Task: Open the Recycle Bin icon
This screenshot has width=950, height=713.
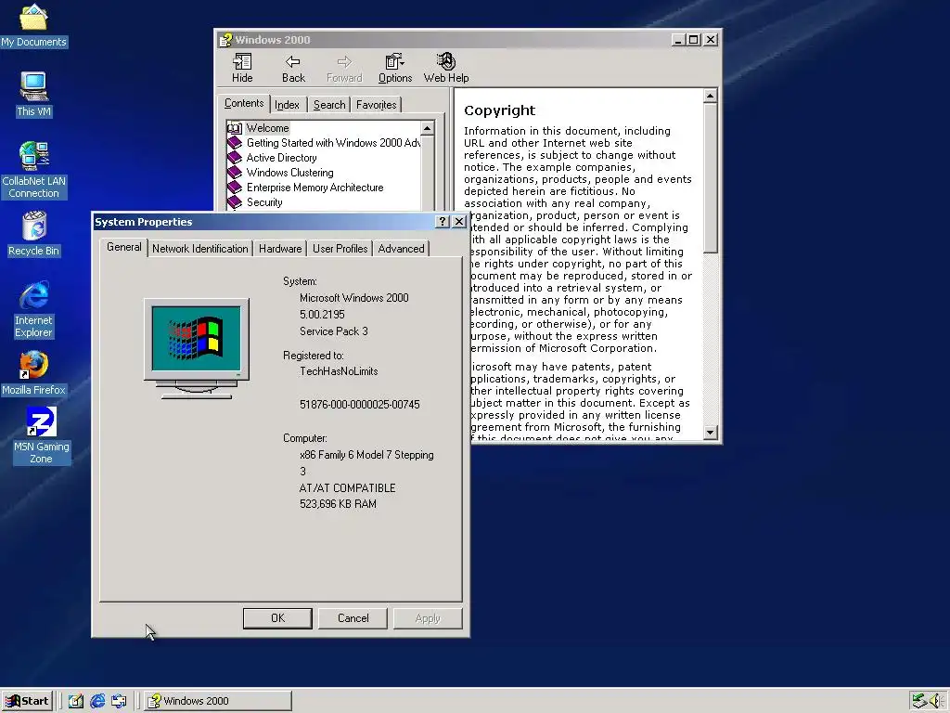Action: [x=33, y=234]
